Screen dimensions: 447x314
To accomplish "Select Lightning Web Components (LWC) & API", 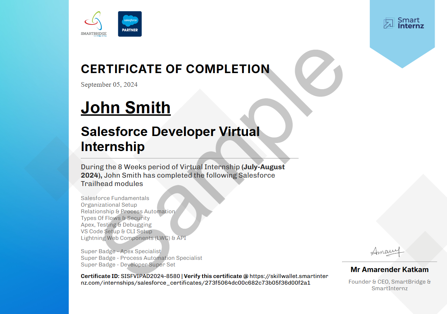I will coord(133,238).
